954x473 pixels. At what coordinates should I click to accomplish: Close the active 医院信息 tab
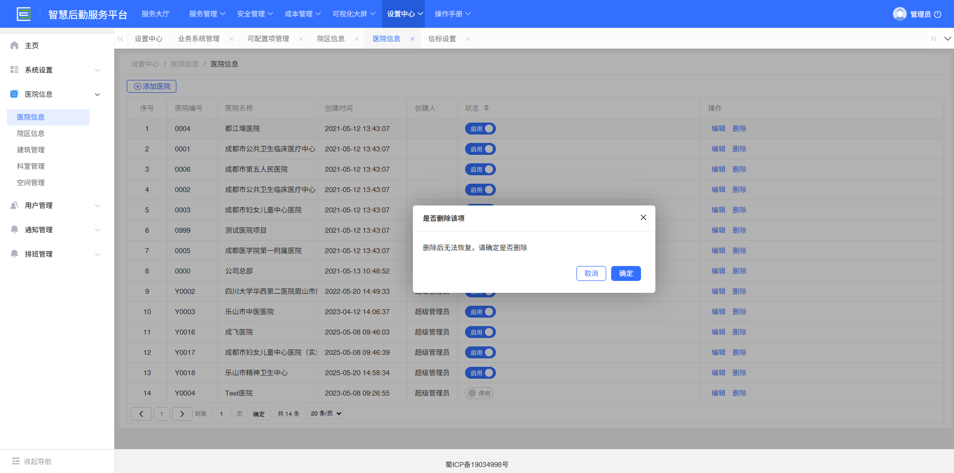[x=412, y=39]
